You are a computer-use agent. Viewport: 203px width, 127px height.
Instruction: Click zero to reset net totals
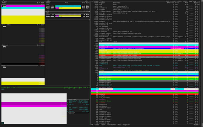[77, 88]
